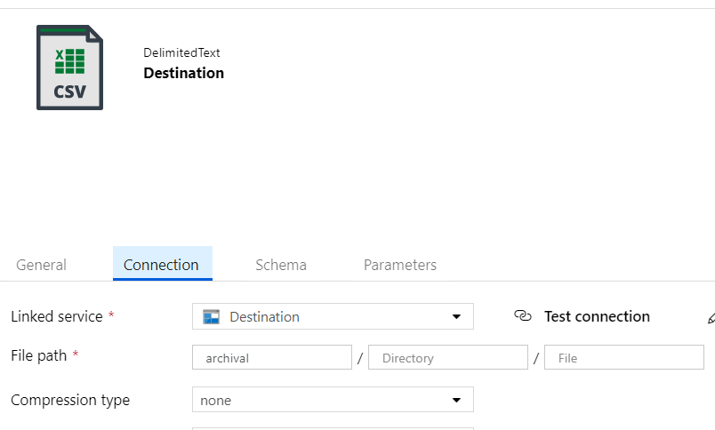The height and width of the screenshot is (430, 715).
Task: Click the Linked service field label
Action: (x=57, y=316)
